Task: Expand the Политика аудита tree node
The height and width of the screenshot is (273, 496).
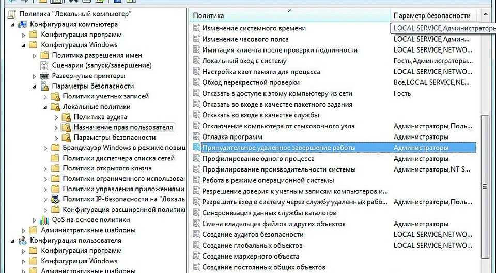Action: point(56,117)
